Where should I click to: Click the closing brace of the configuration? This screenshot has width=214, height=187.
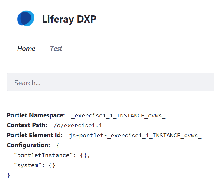(x=8, y=175)
